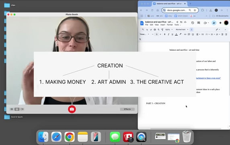
Task: Run spelling and grammar check
Action: coord(158,30)
